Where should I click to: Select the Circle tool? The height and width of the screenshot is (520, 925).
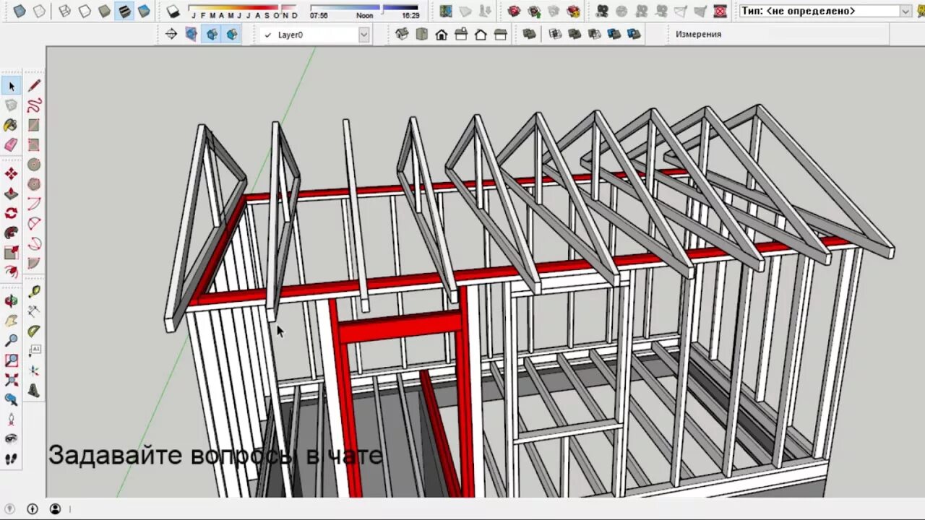(34, 165)
